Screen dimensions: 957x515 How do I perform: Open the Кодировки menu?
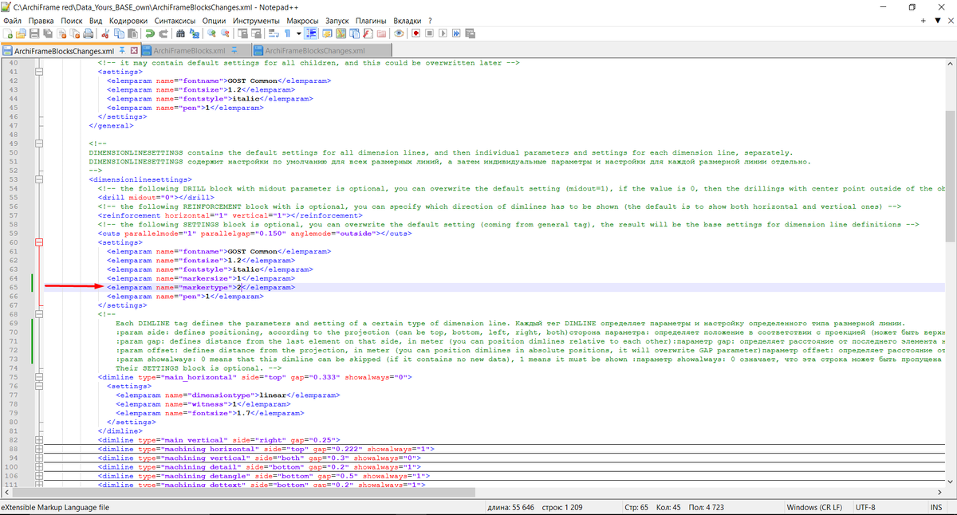pos(129,20)
